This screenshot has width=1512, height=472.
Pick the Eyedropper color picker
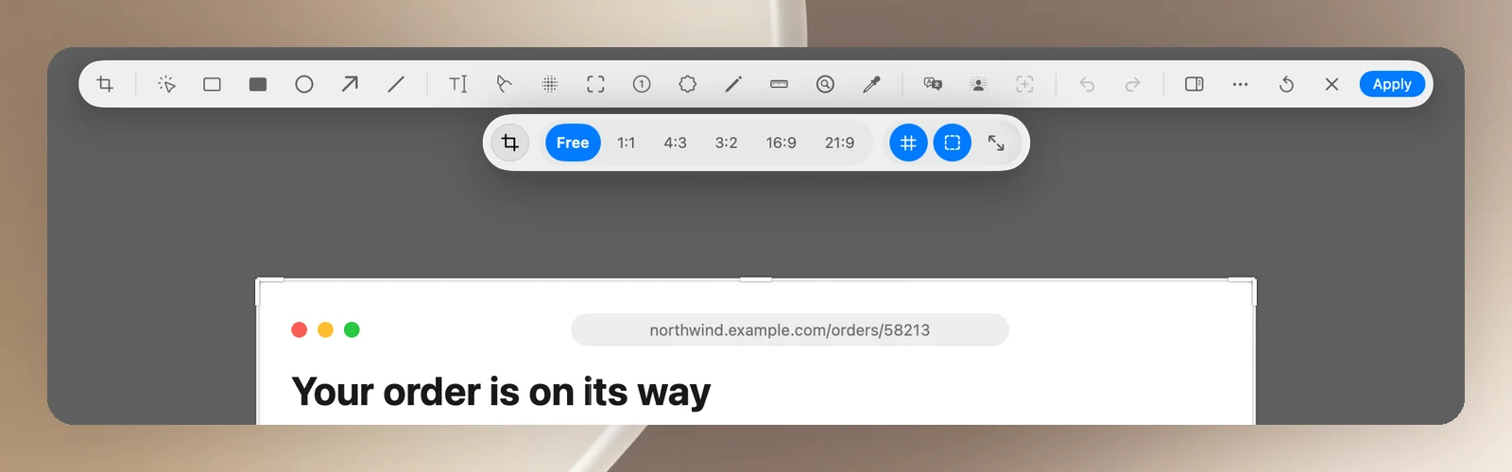coord(871,84)
